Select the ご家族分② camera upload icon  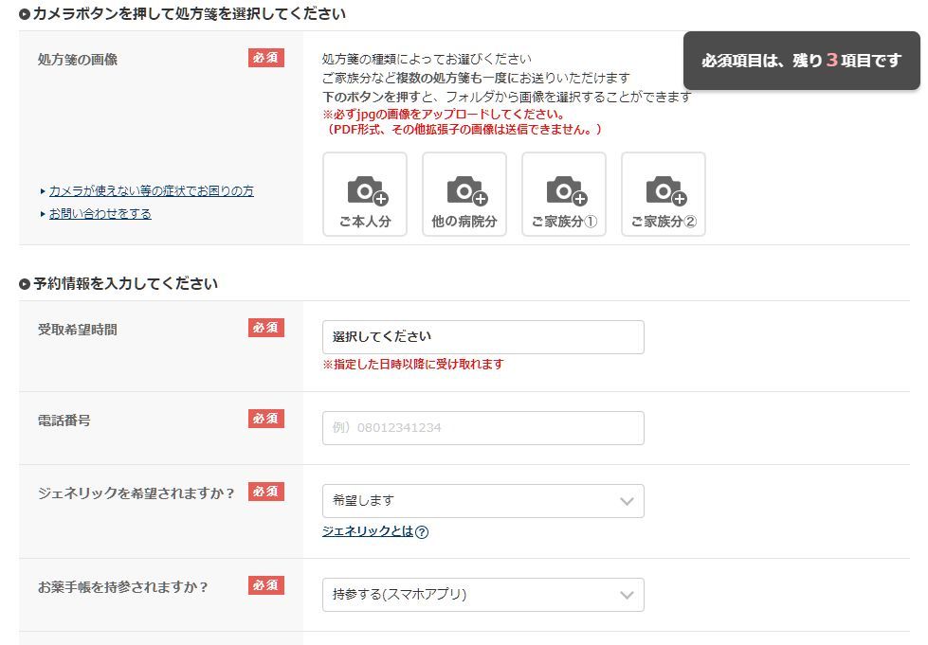pos(664,192)
